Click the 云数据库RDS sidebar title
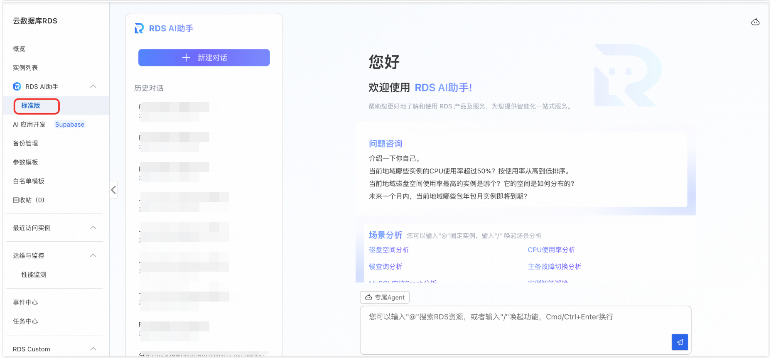Image resolution: width=771 pixels, height=358 pixels. [x=35, y=21]
